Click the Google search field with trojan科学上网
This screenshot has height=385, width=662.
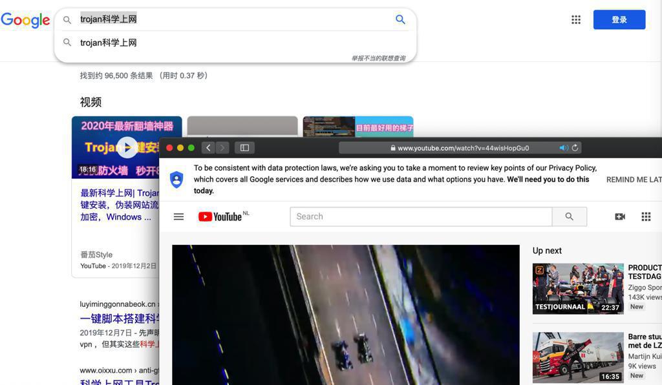click(x=234, y=19)
